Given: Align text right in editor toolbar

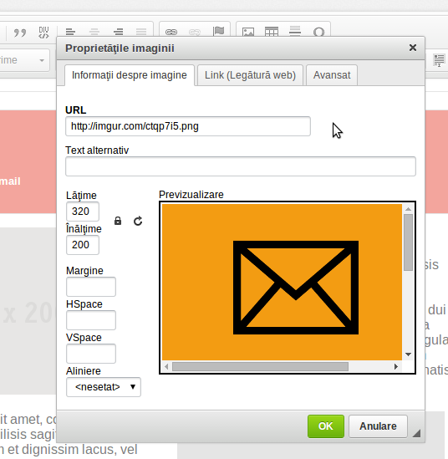Looking at the screenshot, I should click(118, 32).
